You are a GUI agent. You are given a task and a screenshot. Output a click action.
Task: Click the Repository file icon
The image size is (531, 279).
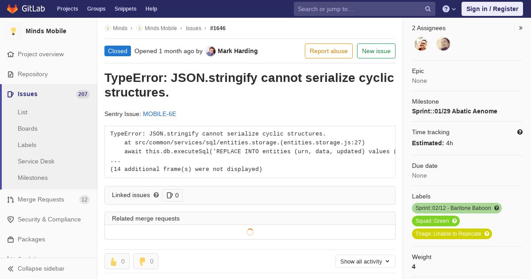(11, 74)
